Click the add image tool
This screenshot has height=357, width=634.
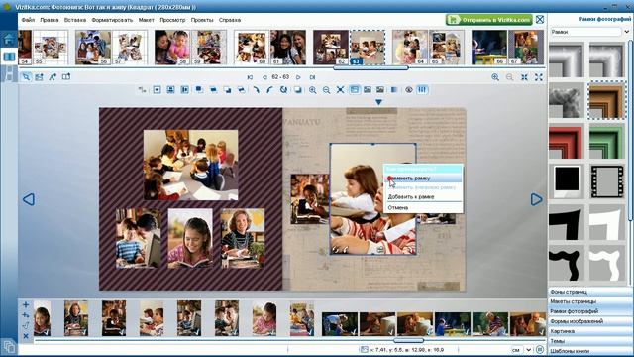(39, 77)
